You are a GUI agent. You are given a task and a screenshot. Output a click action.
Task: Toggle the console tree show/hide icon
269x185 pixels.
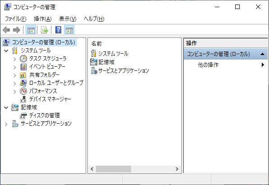coord(31,30)
